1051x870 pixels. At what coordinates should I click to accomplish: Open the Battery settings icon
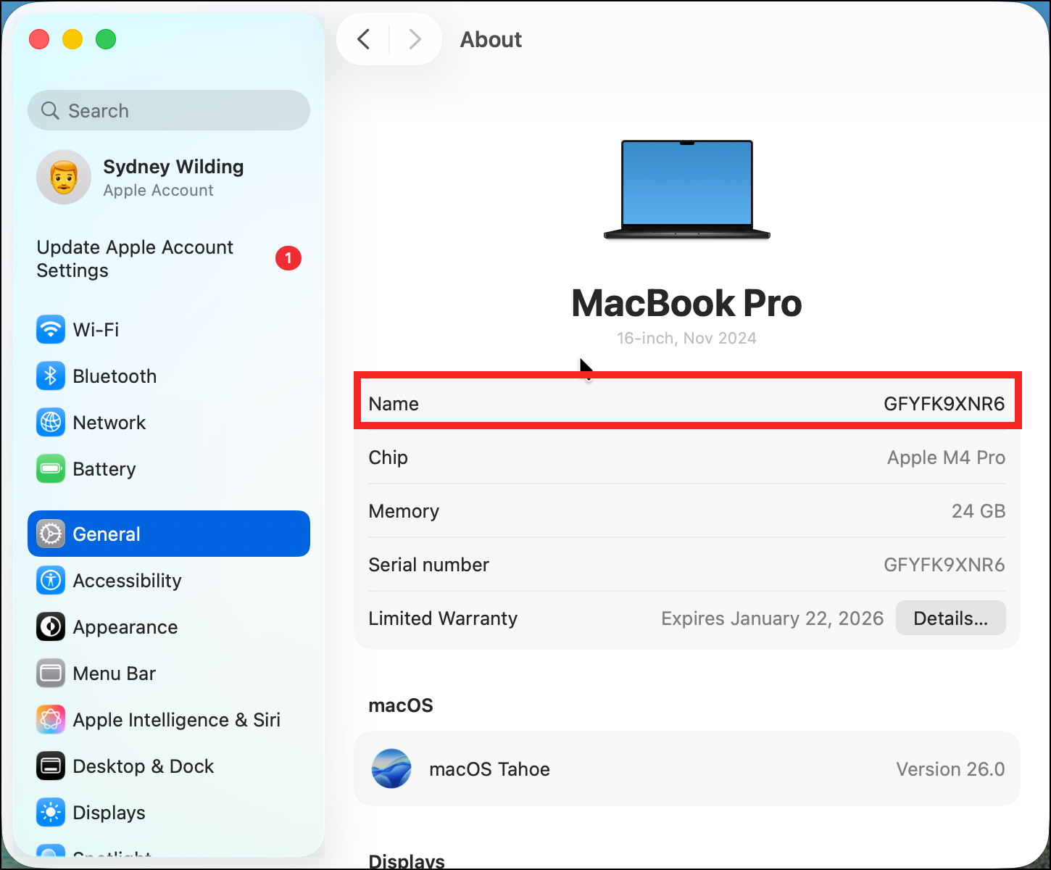(50, 469)
